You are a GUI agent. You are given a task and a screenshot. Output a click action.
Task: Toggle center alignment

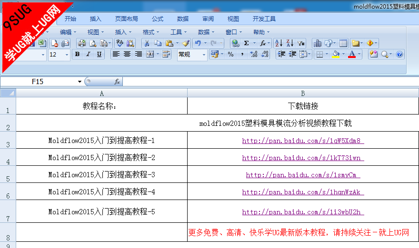click(127, 55)
